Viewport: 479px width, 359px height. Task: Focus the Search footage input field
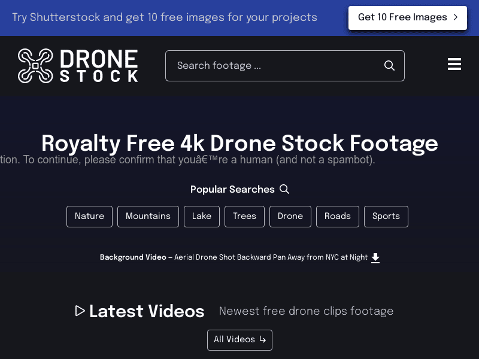[285, 66]
